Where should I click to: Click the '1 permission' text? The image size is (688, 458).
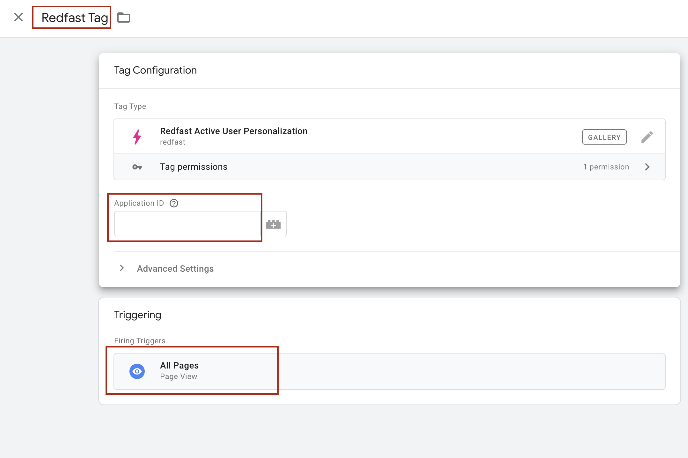point(606,167)
